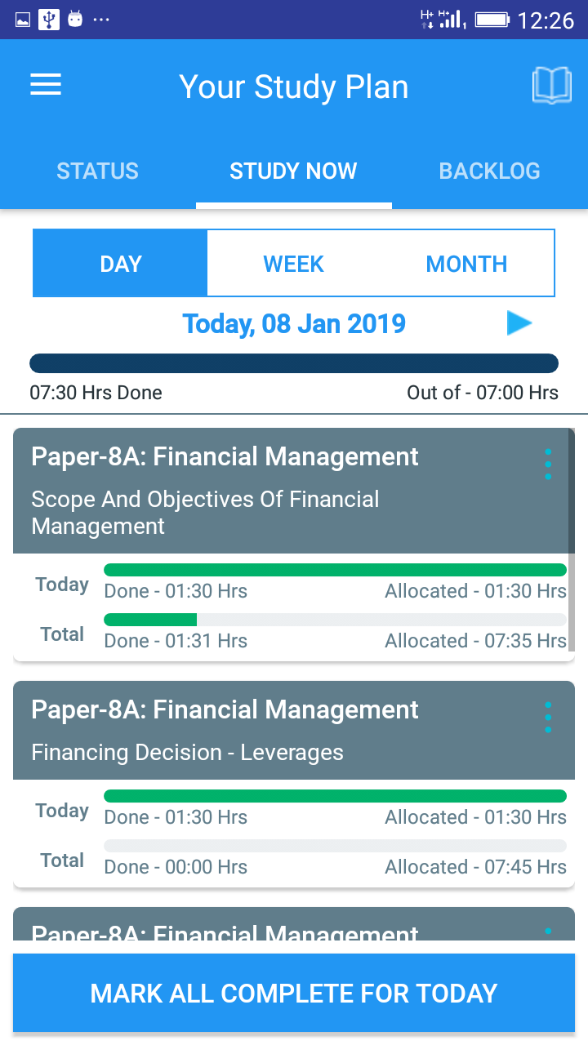Tap the battery icon in status bar
The width and height of the screenshot is (588, 1045).
coord(492,19)
